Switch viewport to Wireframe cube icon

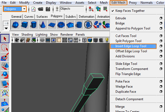[84, 40]
